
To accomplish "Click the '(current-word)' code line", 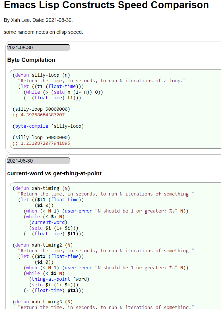I will pos(48,222).
